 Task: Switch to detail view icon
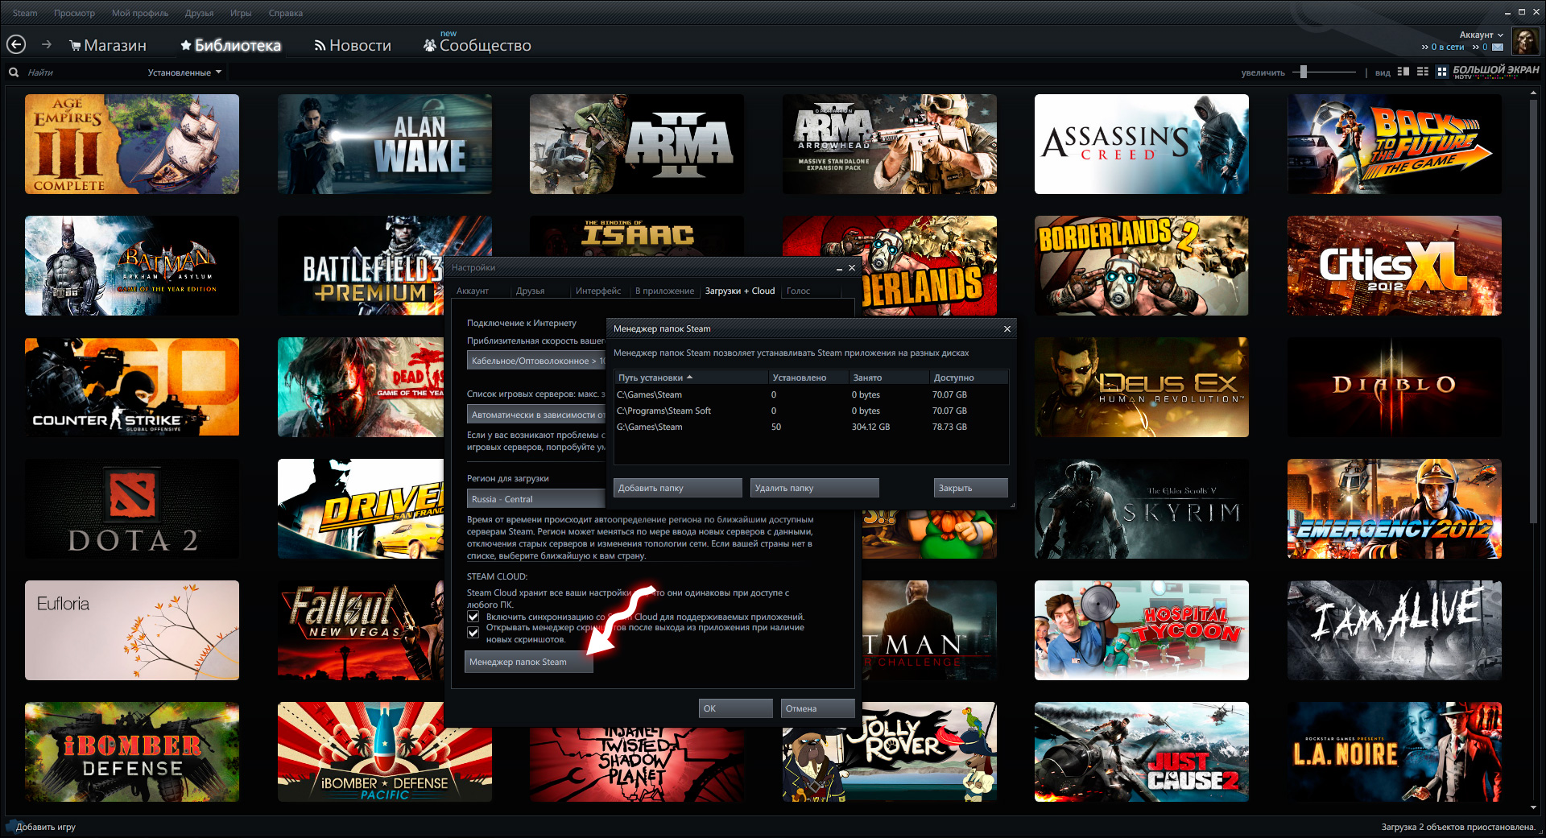click(x=1403, y=72)
